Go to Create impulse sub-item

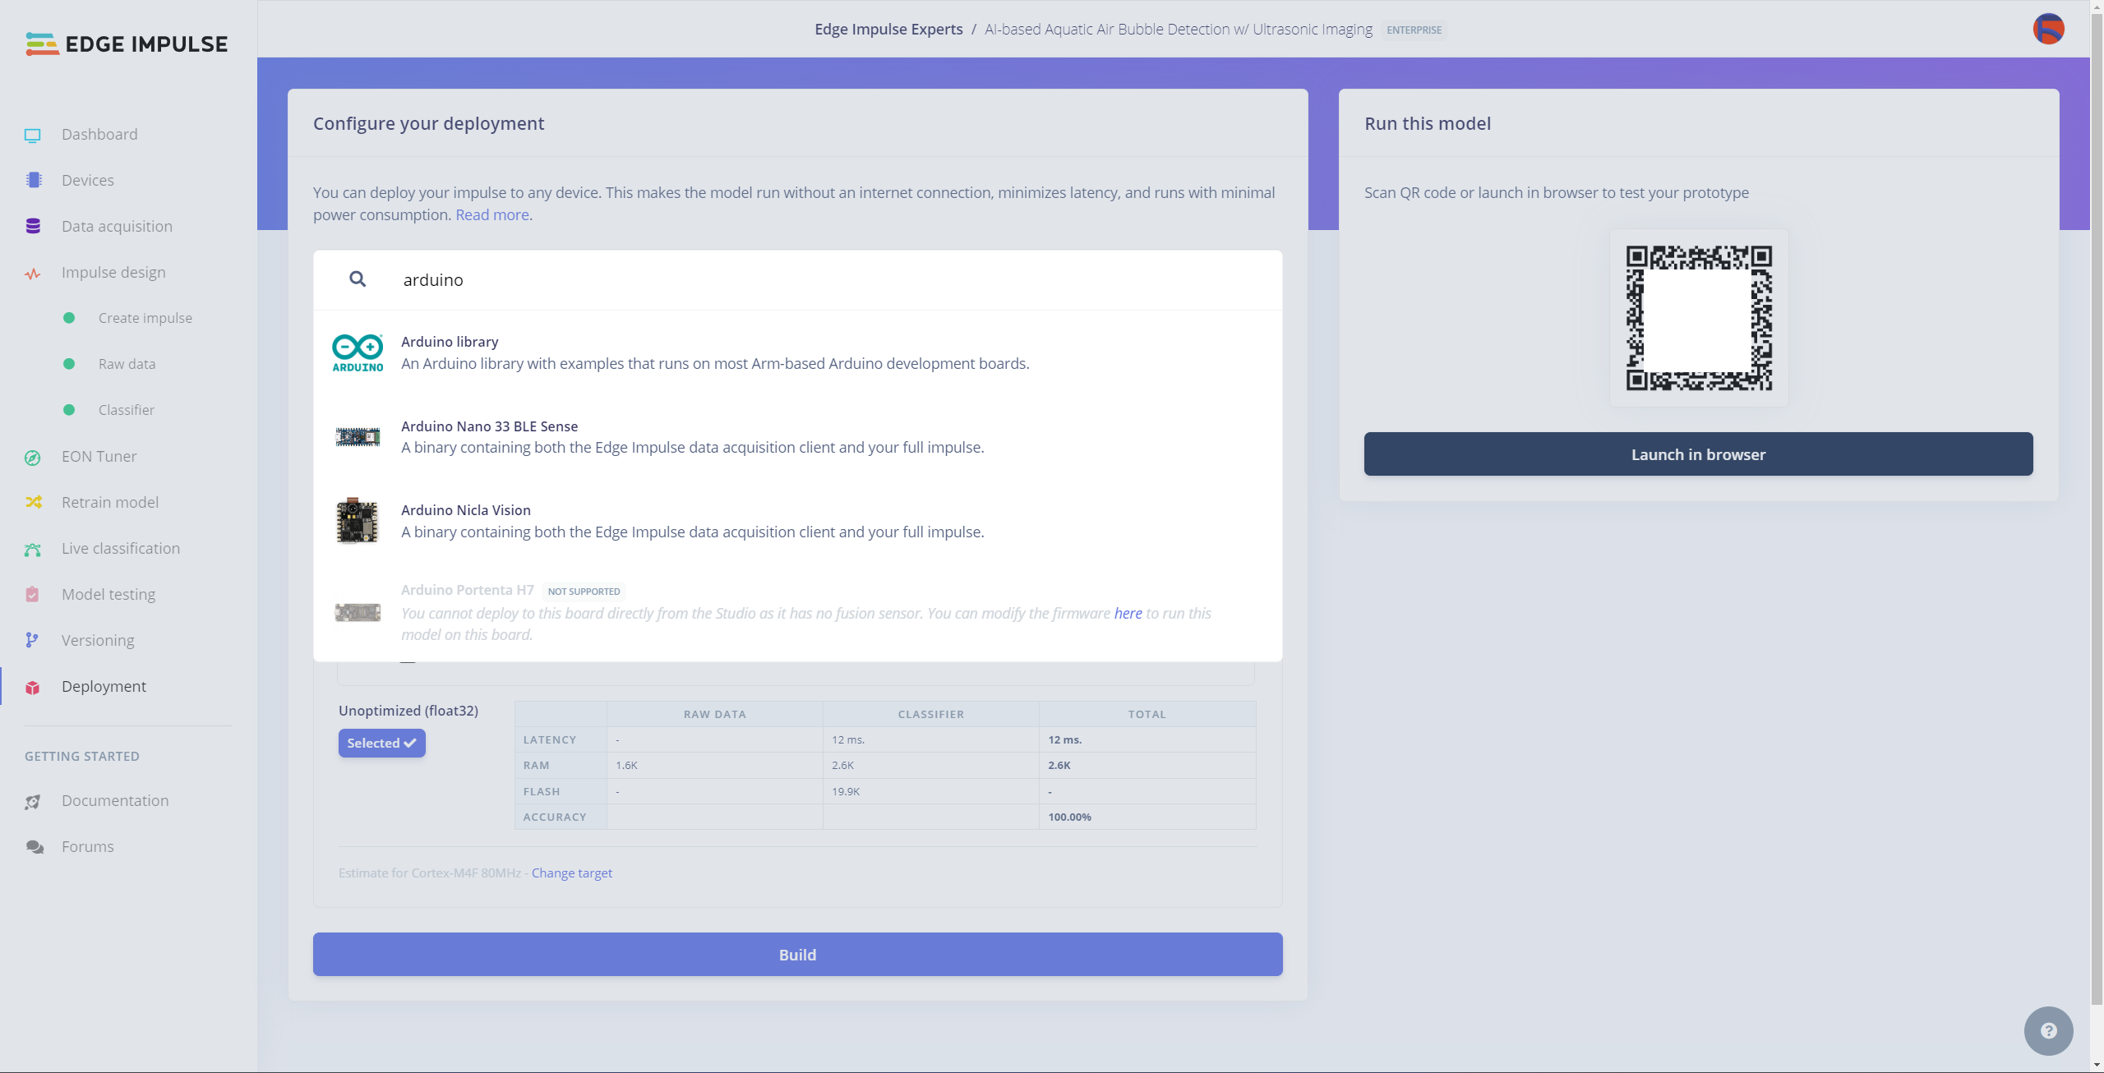(x=145, y=319)
